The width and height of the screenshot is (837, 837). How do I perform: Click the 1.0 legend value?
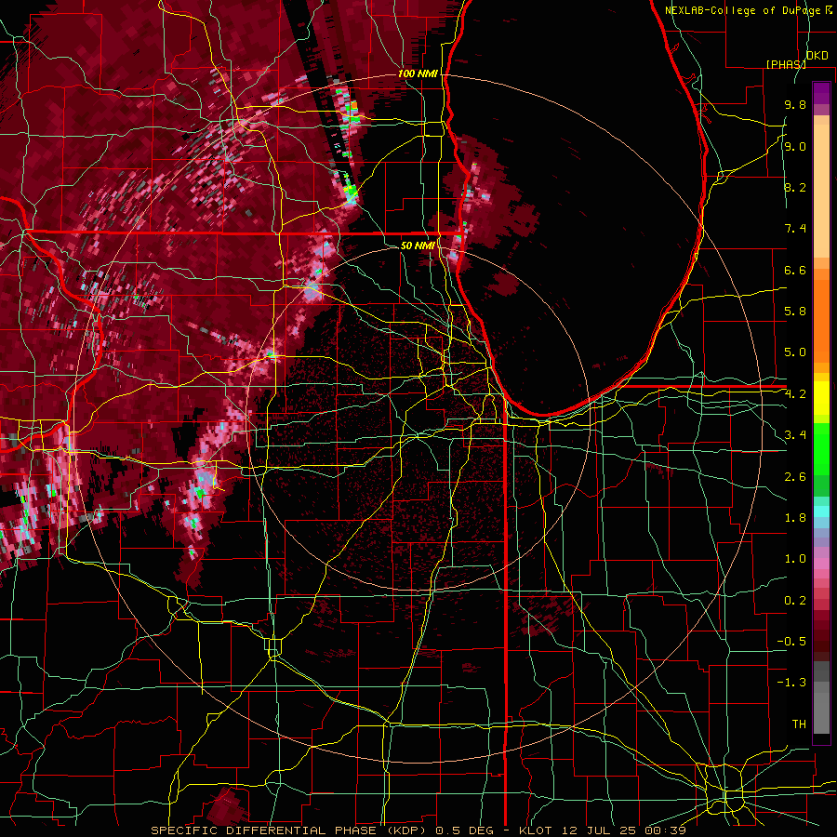coord(795,559)
